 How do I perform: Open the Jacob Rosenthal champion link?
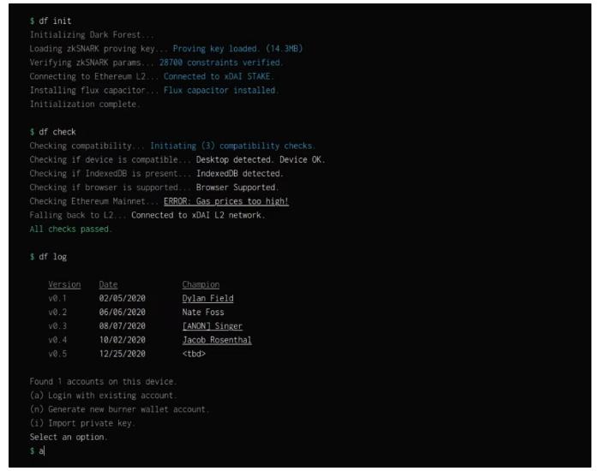(x=217, y=340)
